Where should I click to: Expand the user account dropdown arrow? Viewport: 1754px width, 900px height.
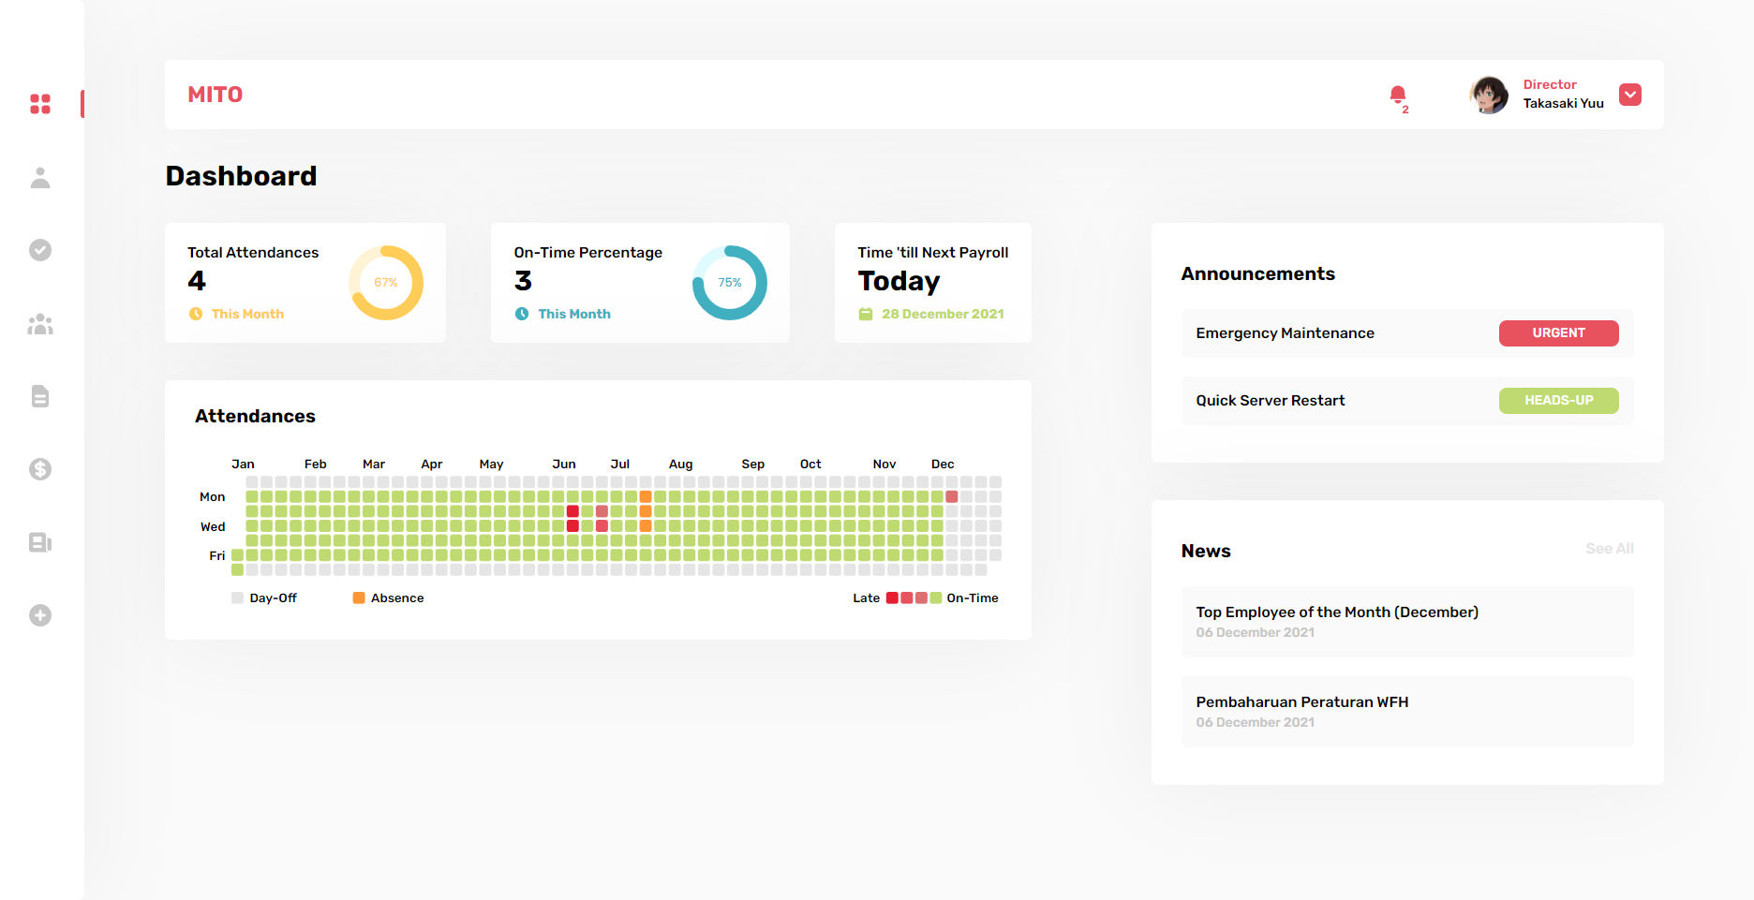[1629, 95]
